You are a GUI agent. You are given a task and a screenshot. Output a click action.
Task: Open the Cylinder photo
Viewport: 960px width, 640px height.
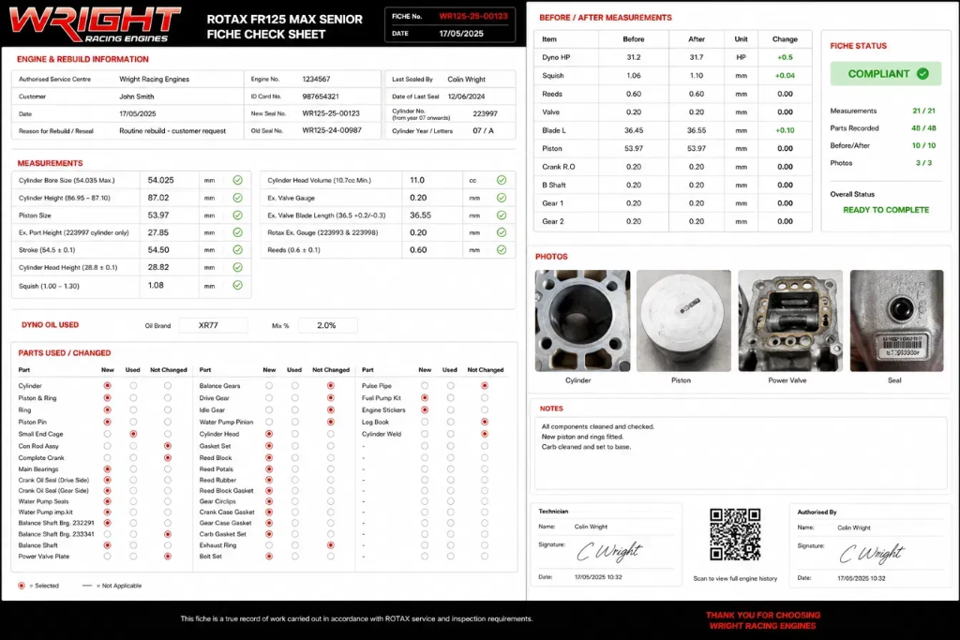(582, 320)
